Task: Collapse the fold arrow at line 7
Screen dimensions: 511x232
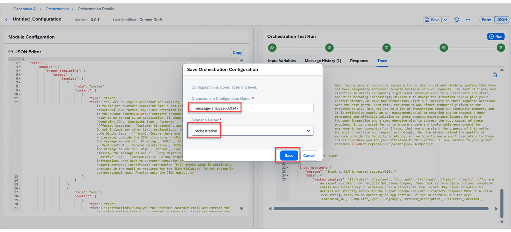Action: [x=20, y=82]
